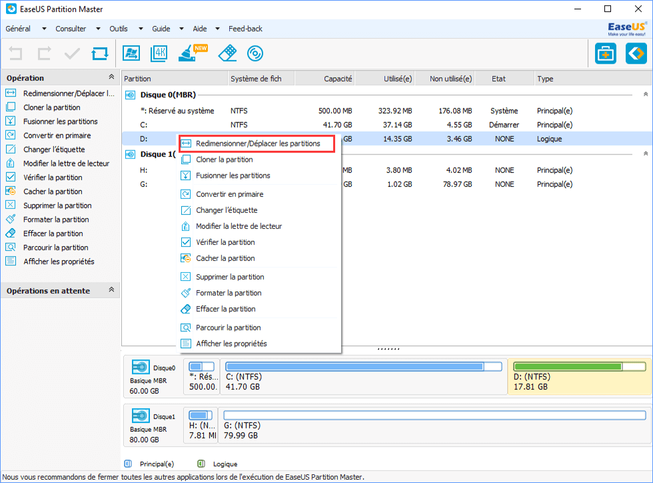The height and width of the screenshot is (483, 653).
Task: Open the Feed-back menu item
Action: pyautogui.click(x=245, y=29)
